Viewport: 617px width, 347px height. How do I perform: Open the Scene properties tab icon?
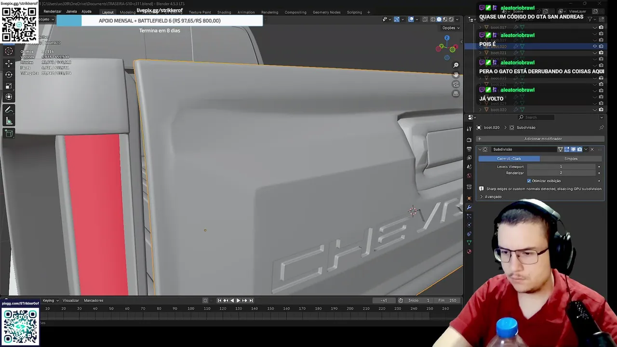(x=469, y=166)
